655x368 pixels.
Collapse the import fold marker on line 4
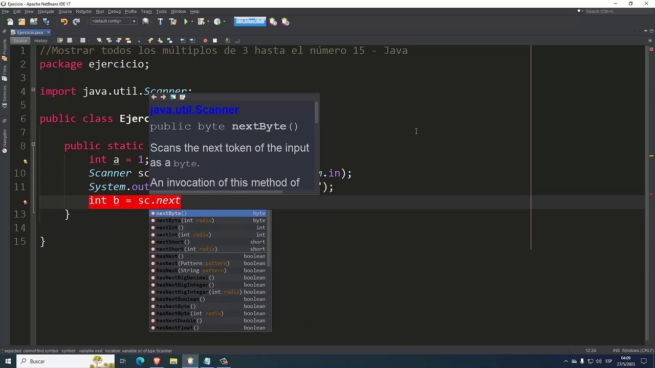click(33, 90)
